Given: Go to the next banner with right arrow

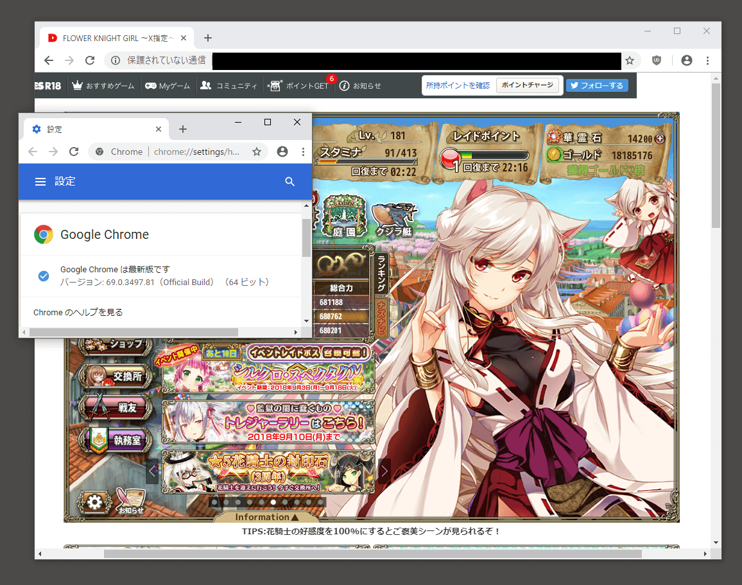Looking at the screenshot, I should point(384,471).
